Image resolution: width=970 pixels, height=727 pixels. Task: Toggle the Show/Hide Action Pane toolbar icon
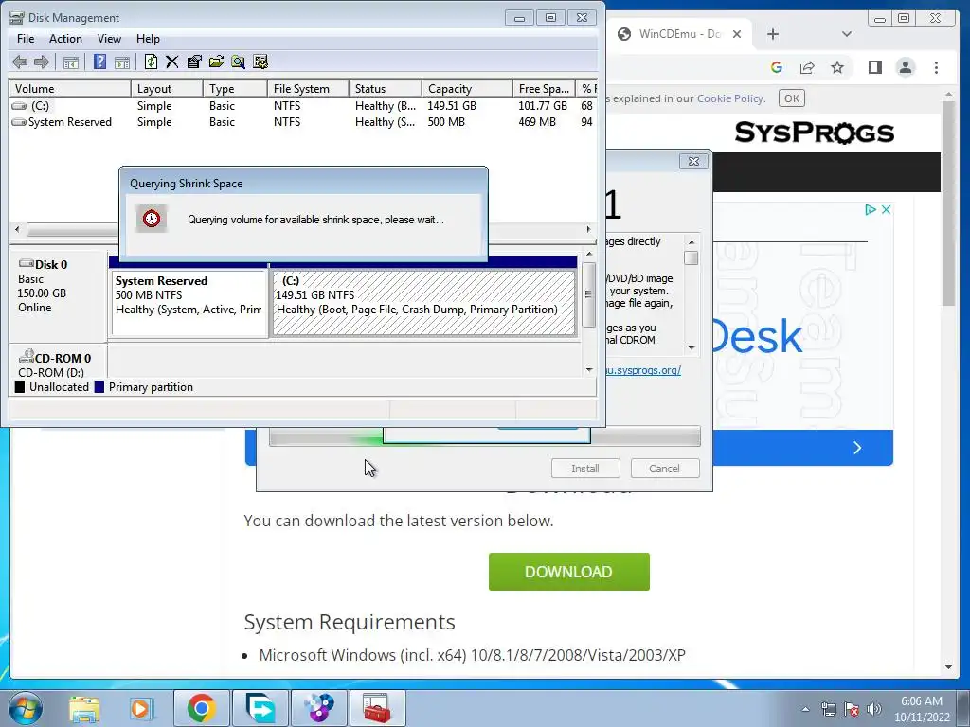[122, 62]
